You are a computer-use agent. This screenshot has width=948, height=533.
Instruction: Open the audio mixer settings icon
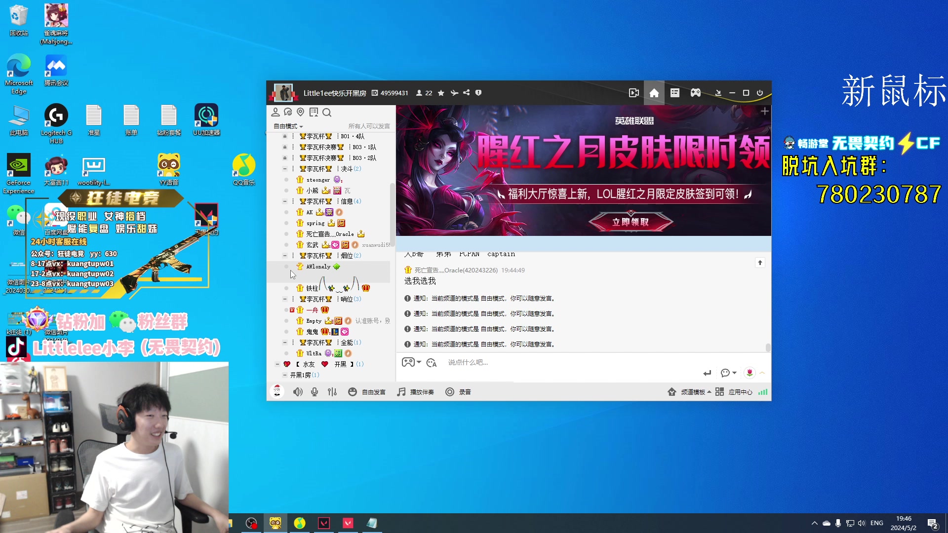click(x=332, y=392)
